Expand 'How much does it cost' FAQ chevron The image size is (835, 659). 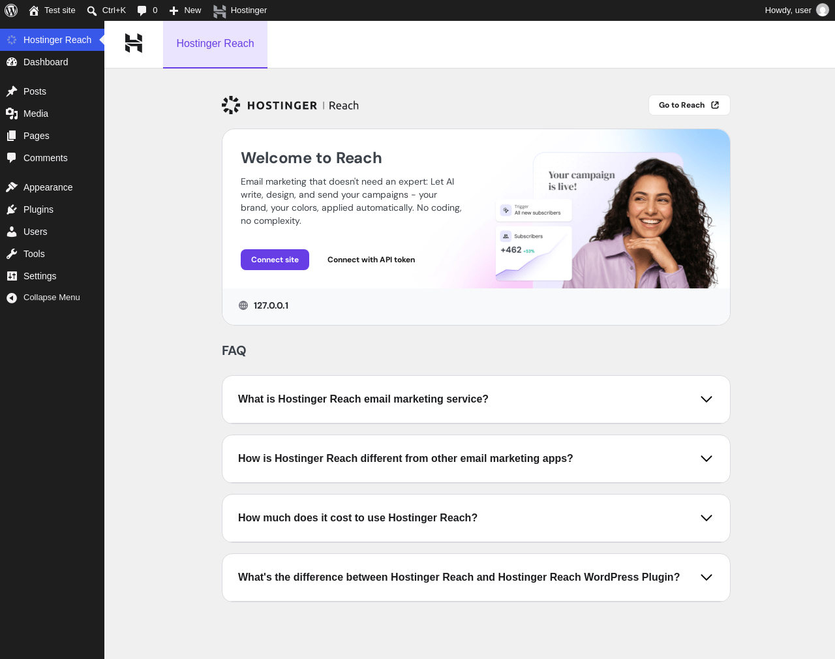point(706,518)
